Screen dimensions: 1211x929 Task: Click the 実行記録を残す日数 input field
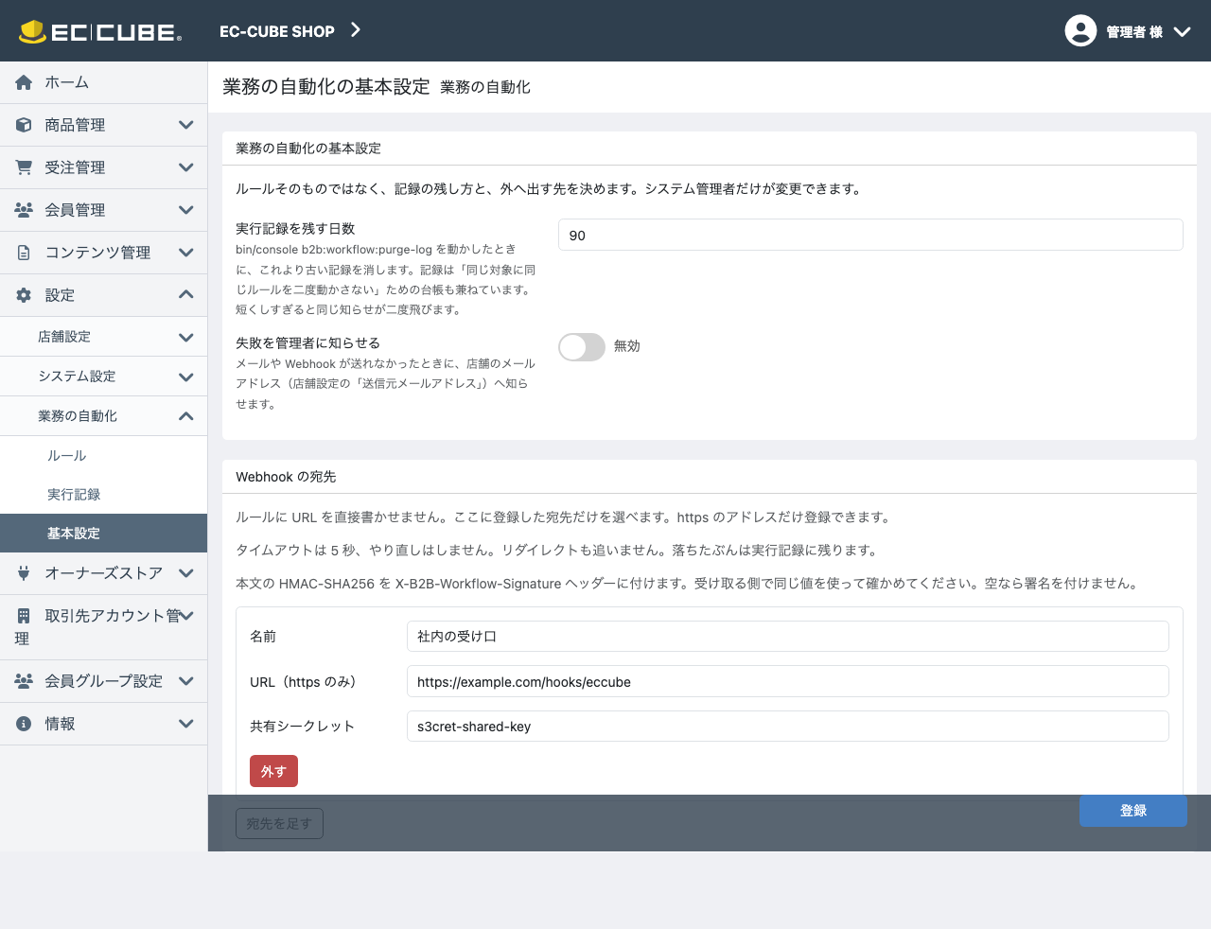870,235
